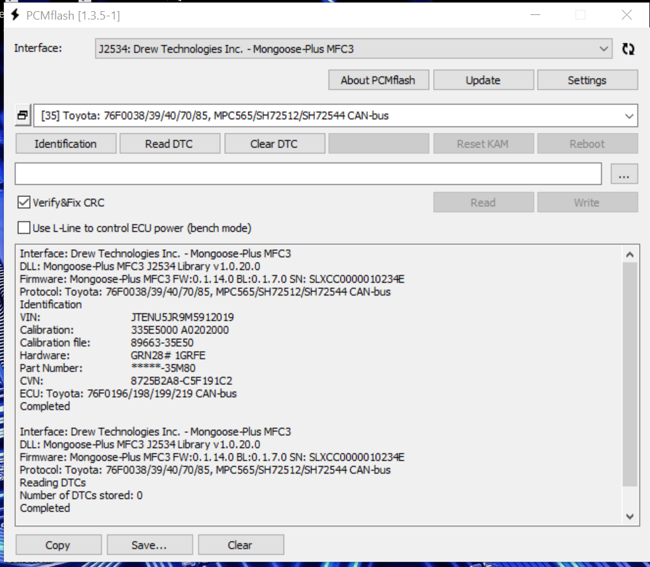Screen dimensions: 650x567
Task: Open file browse ellipsis button
Action: 624,175
